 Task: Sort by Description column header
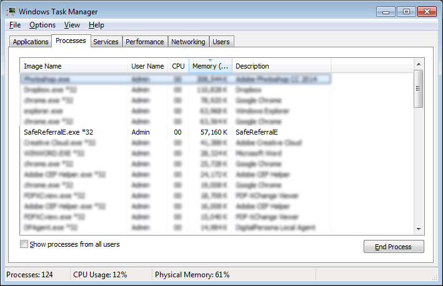281,66
